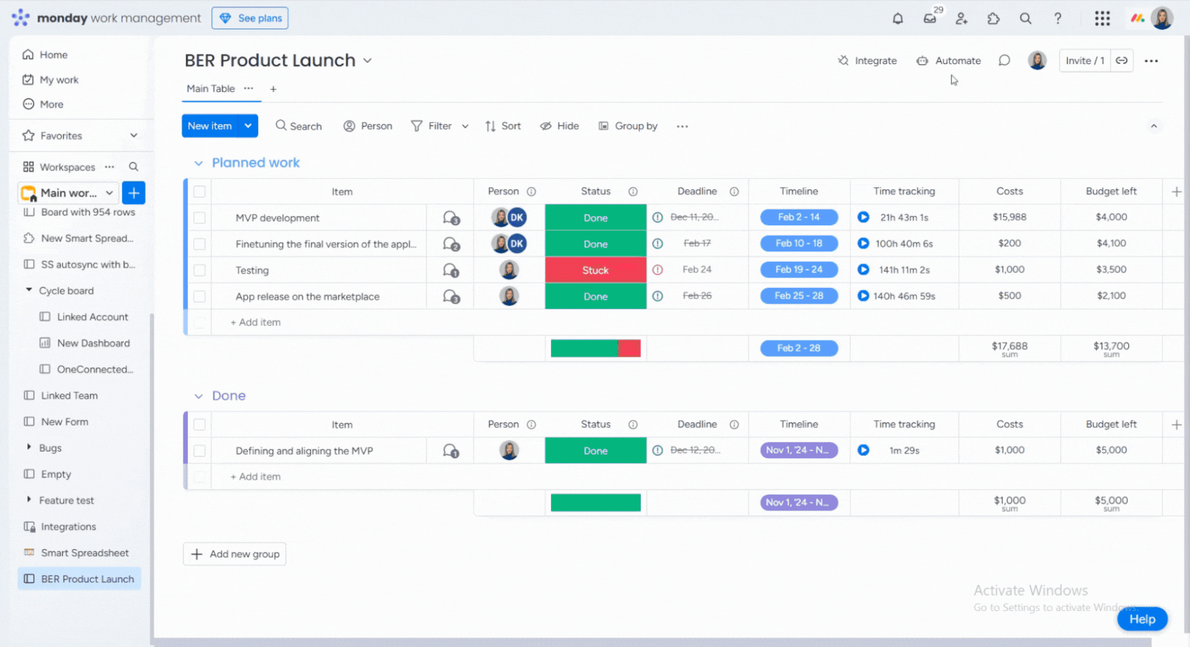1190x647 pixels.
Task: Check the MVP development row checkbox
Action: [x=199, y=218]
